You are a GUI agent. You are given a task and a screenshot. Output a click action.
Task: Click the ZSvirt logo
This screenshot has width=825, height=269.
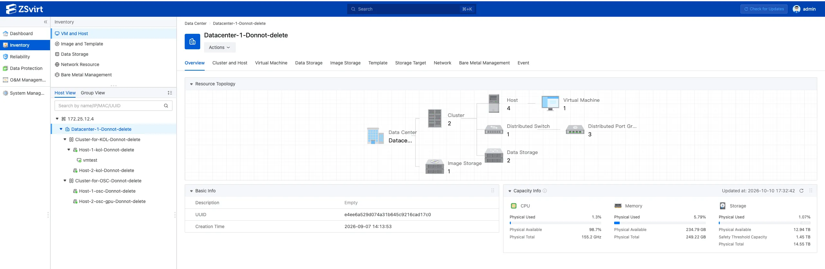pos(25,9)
